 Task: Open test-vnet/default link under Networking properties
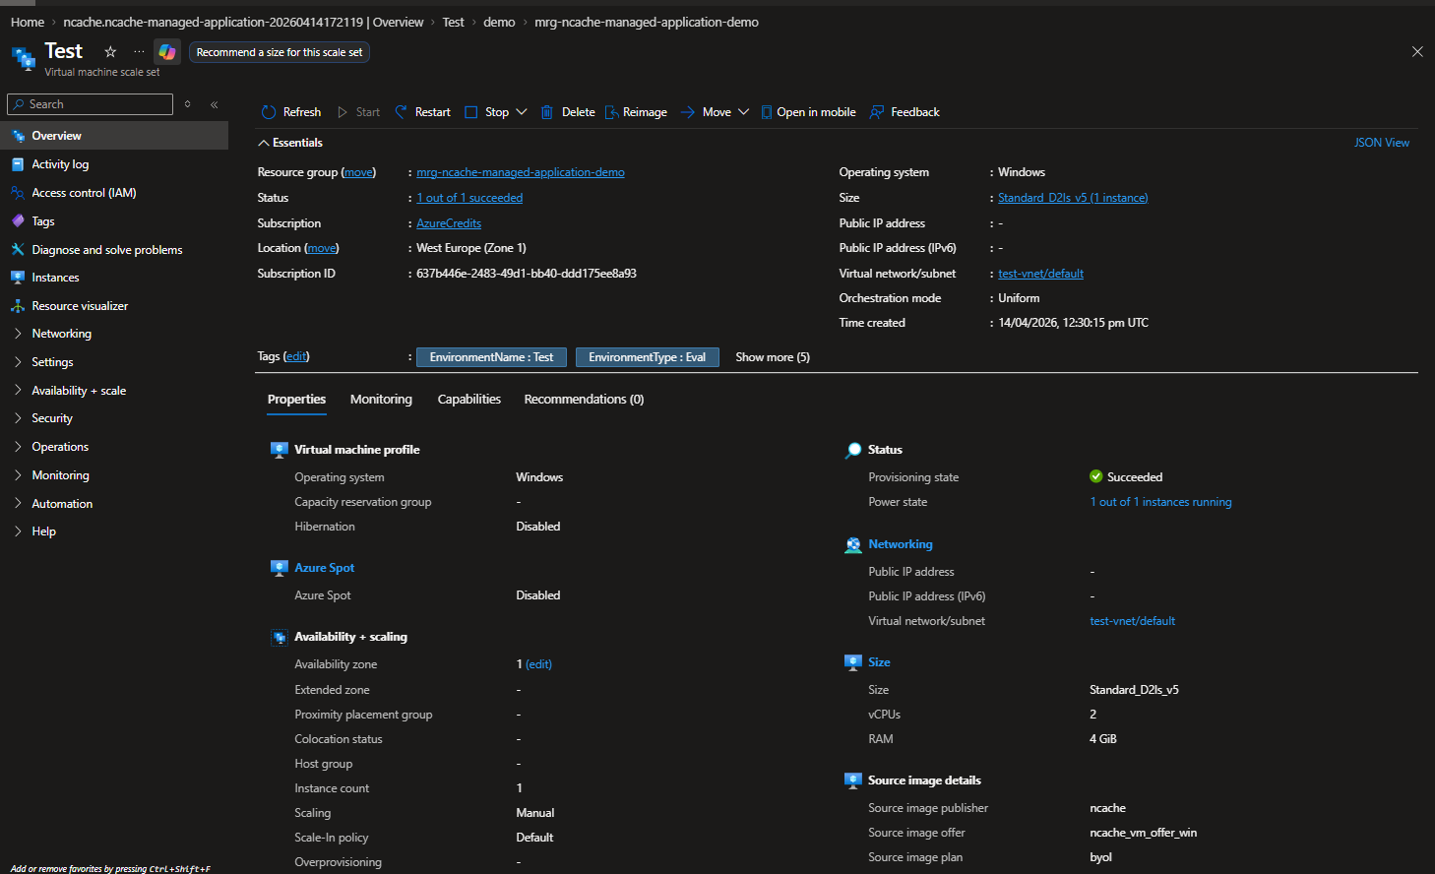tap(1132, 621)
